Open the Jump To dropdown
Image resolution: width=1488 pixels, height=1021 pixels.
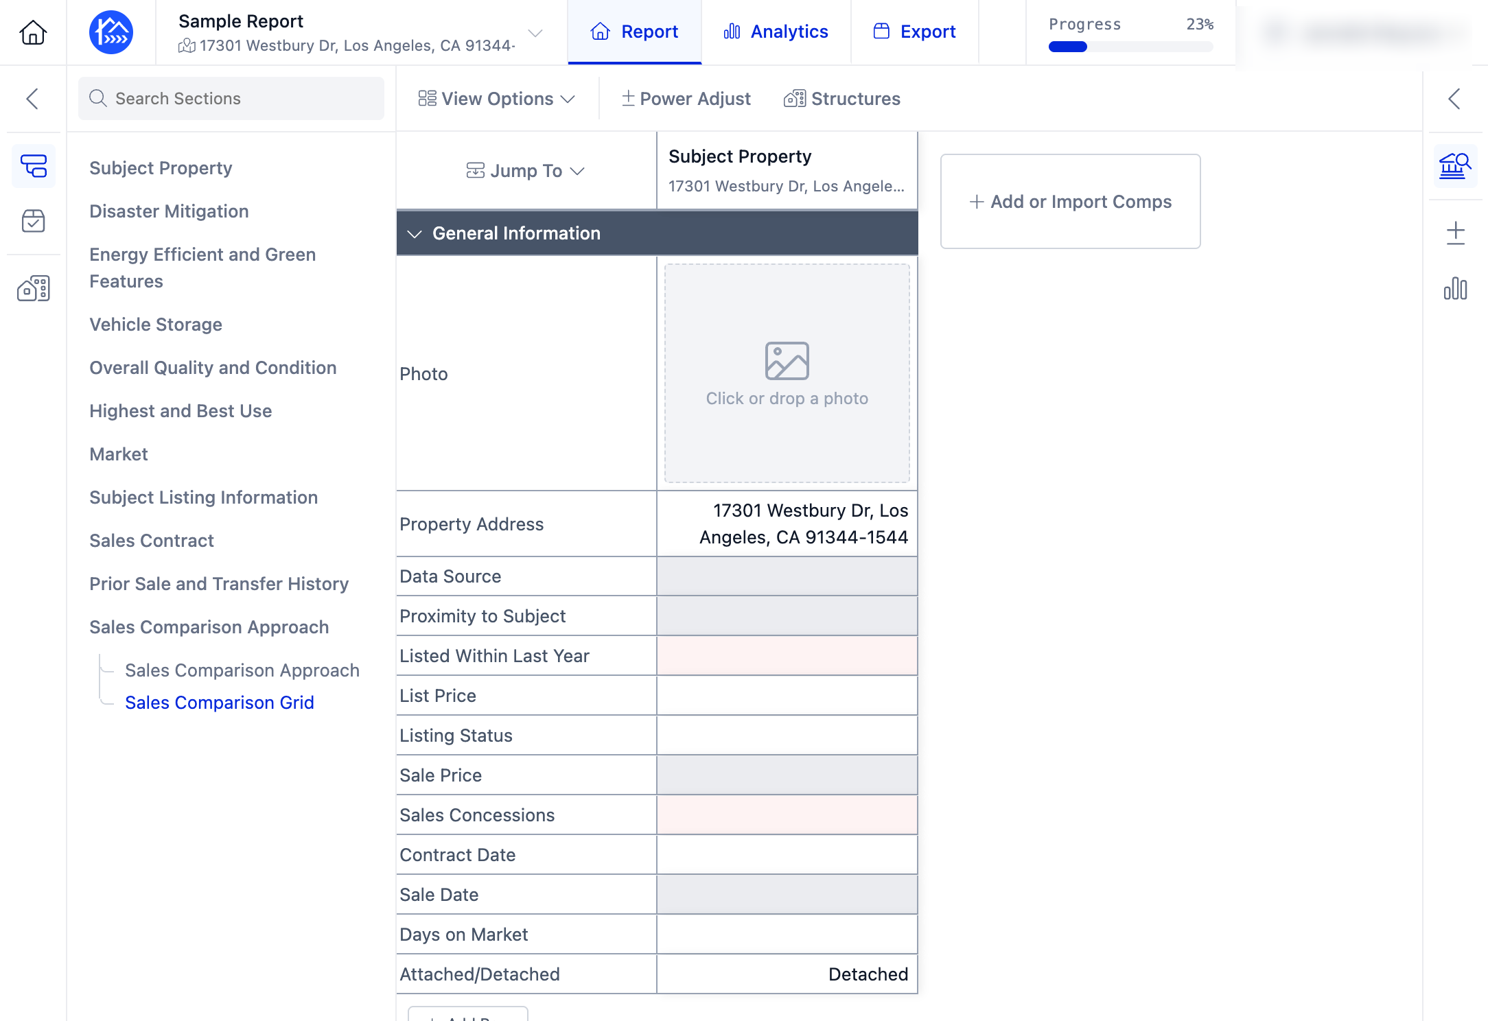point(526,171)
